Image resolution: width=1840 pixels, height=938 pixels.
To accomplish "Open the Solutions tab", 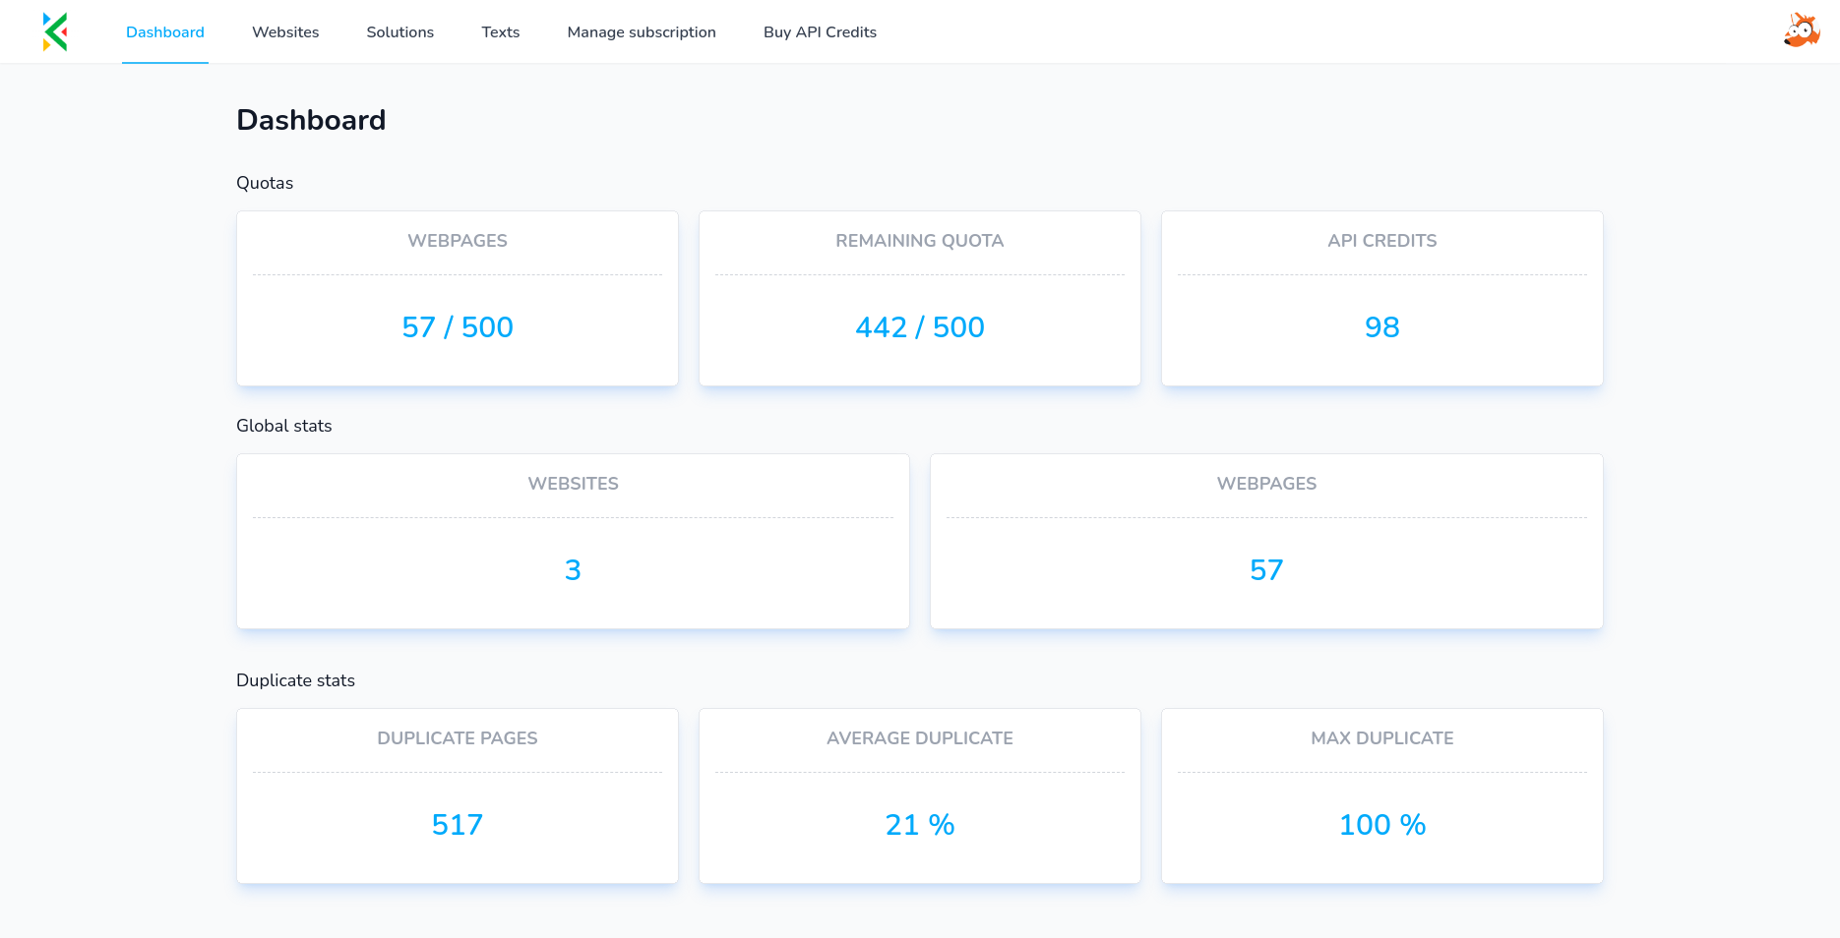I will [400, 32].
